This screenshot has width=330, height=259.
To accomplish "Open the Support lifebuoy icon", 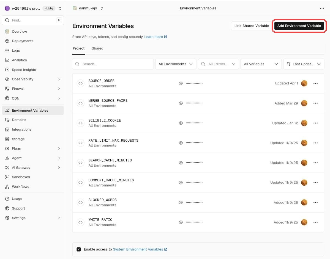I will coord(7,208).
